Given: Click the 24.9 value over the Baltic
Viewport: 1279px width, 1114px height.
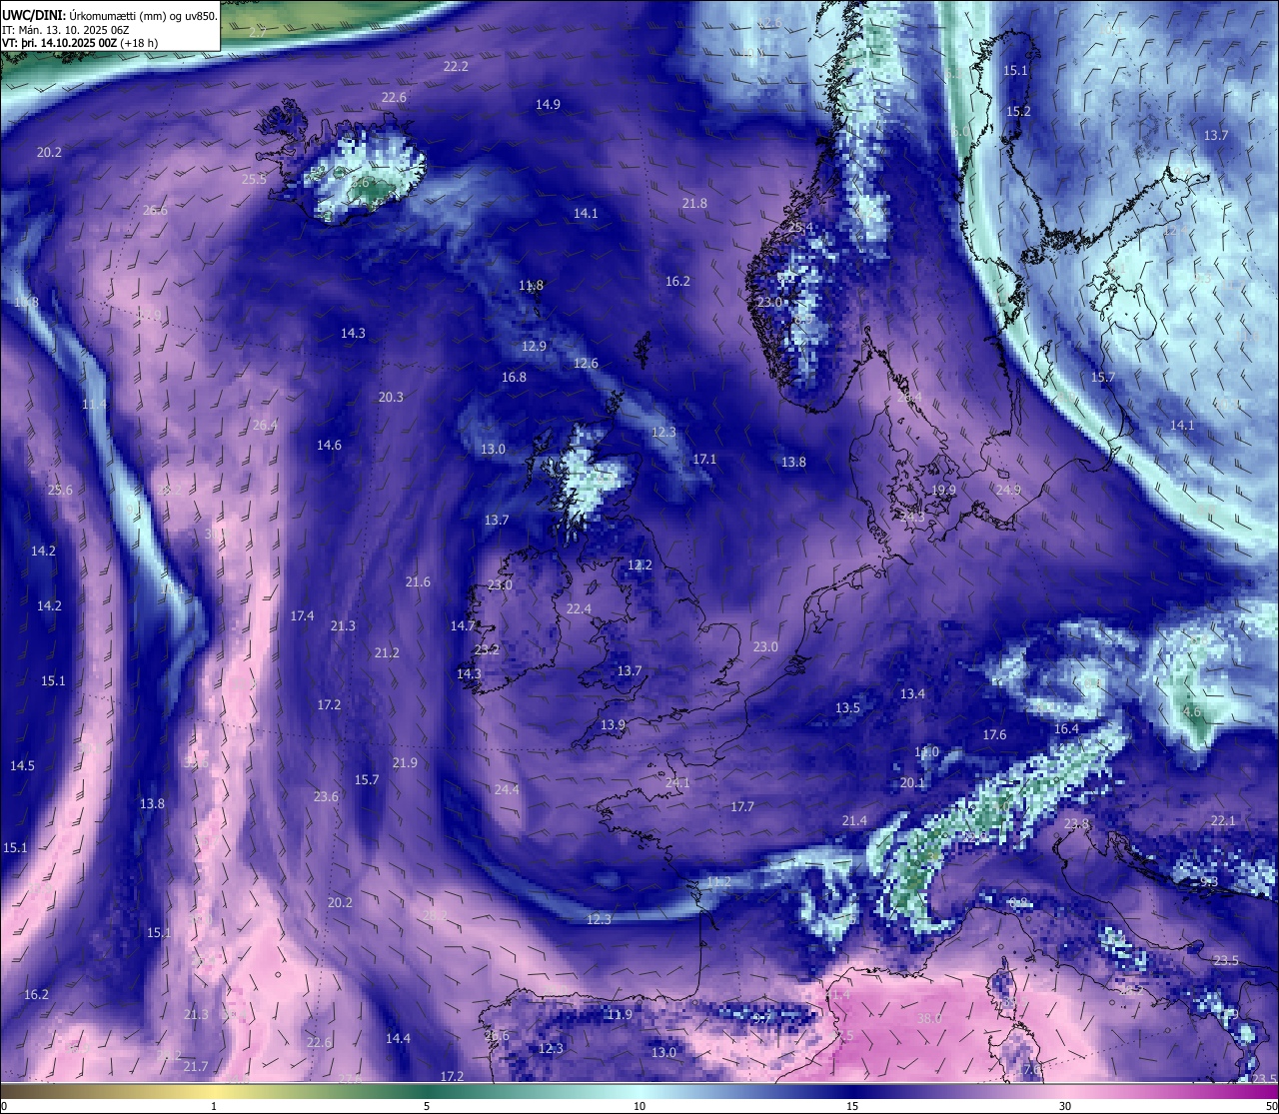Looking at the screenshot, I should [x=1008, y=491].
